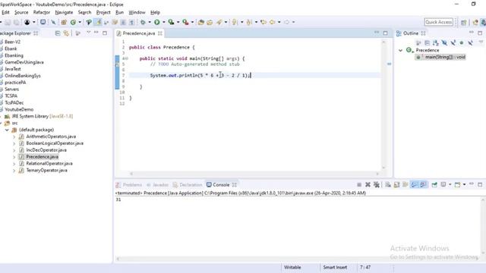The width and height of the screenshot is (486, 273).
Task: Click the Open Perspective icon
Action: 464,22
